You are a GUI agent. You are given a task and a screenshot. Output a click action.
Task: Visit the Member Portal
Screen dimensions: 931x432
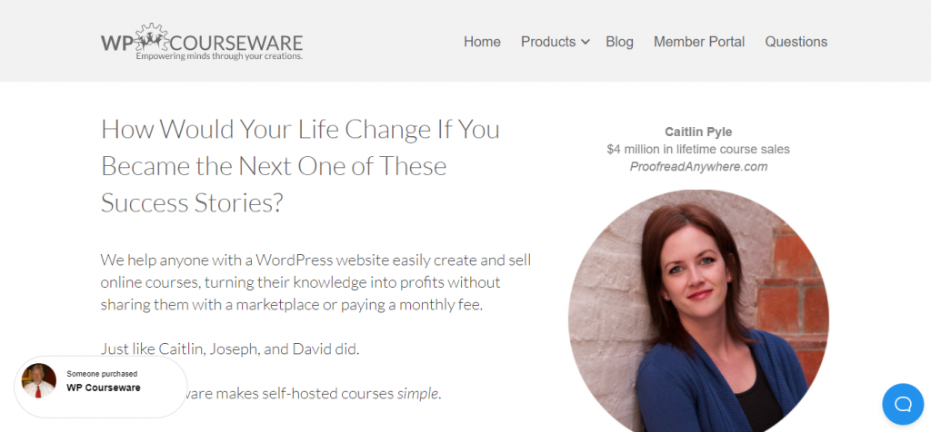699,42
